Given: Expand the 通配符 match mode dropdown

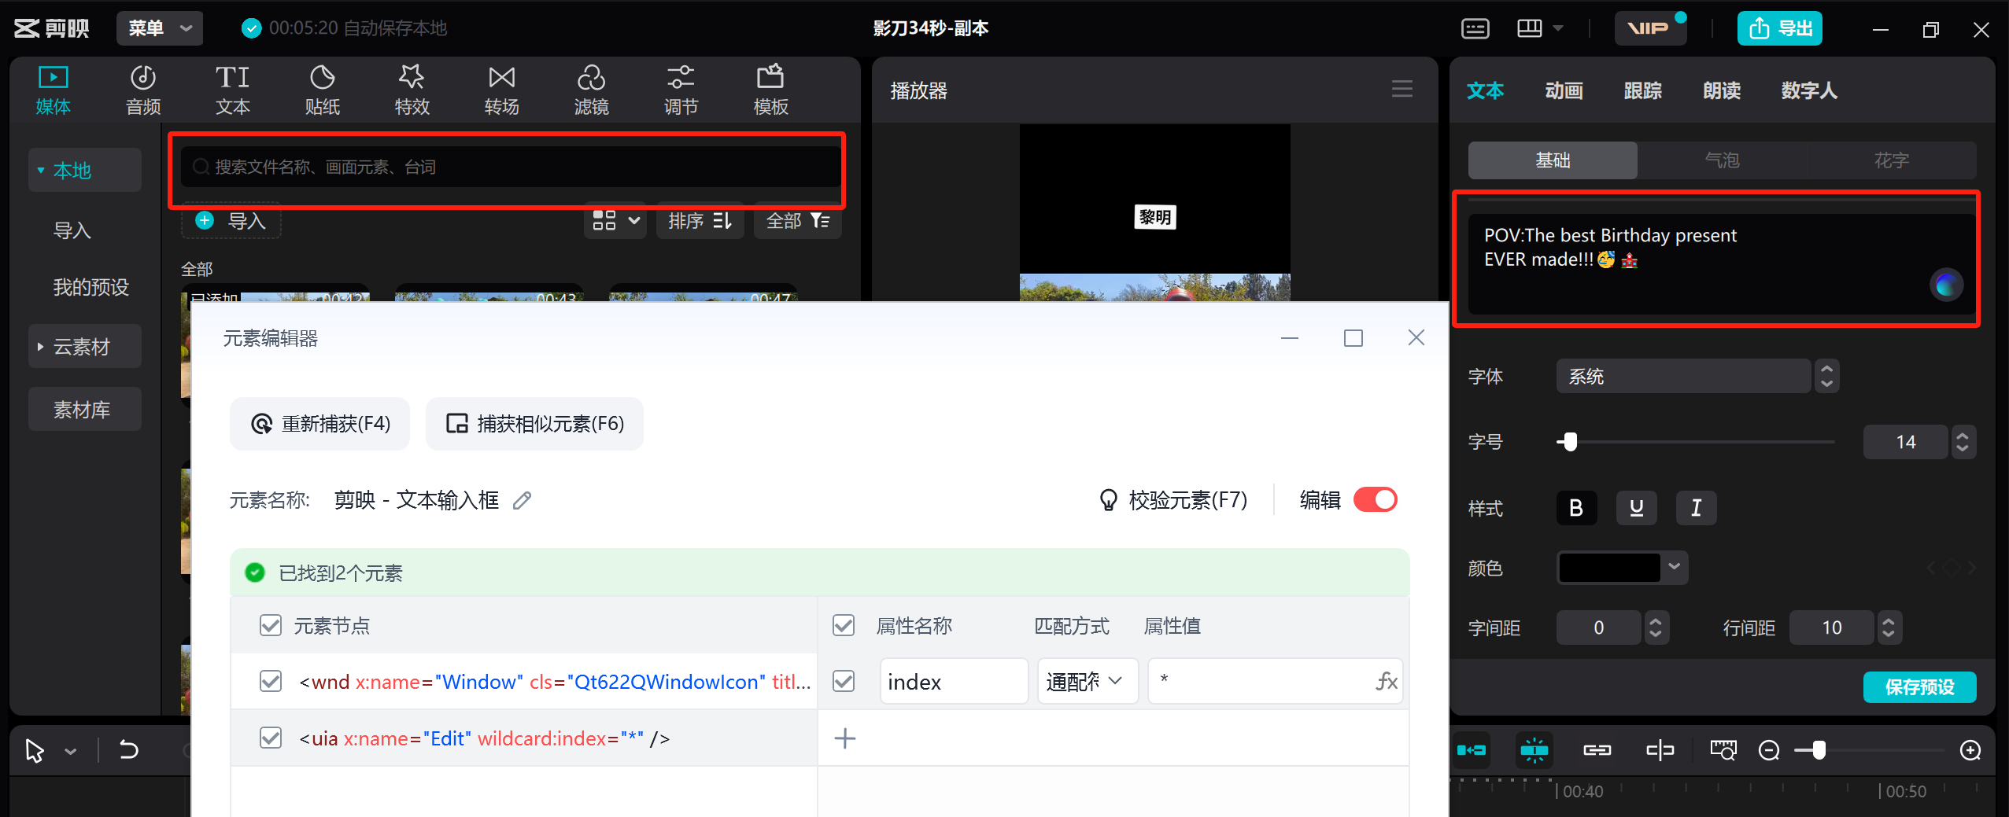Looking at the screenshot, I should click(1087, 681).
